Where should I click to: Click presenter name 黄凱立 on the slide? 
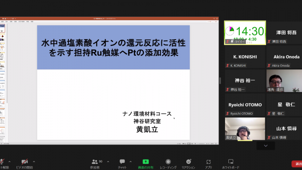(x=147, y=129)
